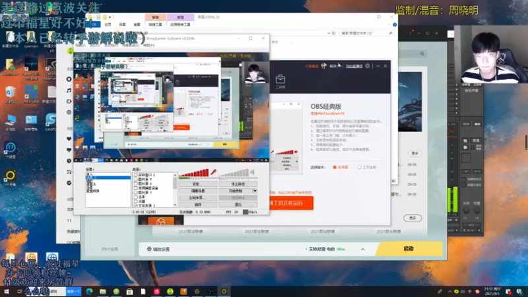Toggle the 显示窗口 2 source checkbox
The image size is (528, 297).
coord(136,175)
